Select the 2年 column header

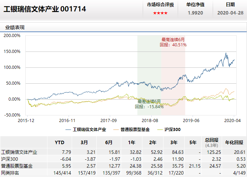pyautogui.click(x=153, y=142)
